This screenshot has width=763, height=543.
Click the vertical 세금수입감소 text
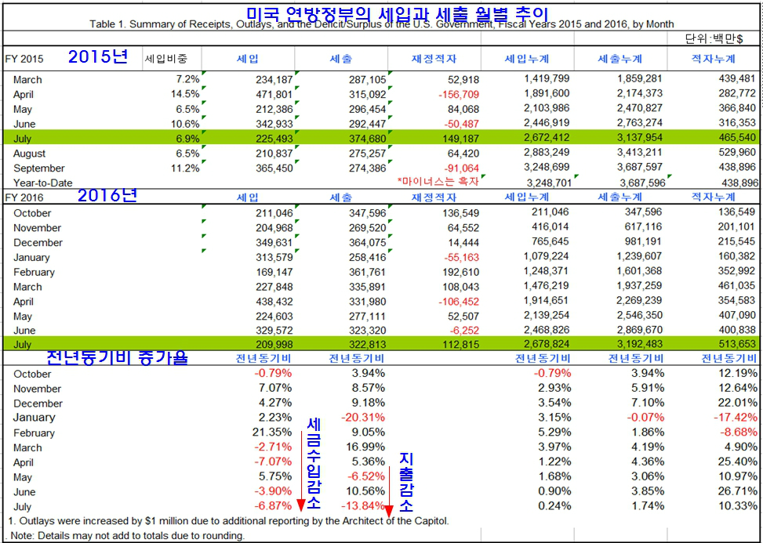[x=313, y=463]
